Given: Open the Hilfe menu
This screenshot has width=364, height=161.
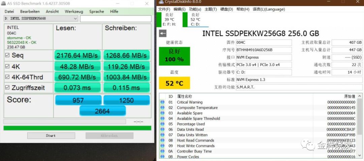Looking at the screenshot, I should [114, 11].
